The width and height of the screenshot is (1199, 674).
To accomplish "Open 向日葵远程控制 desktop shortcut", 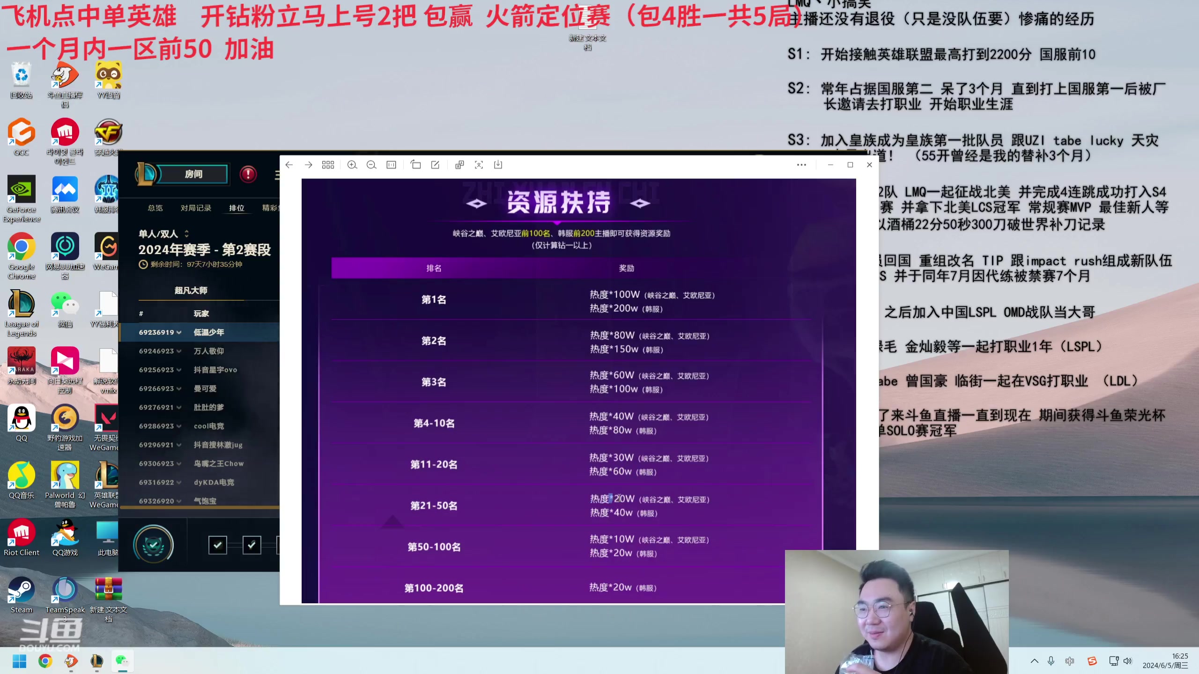I will [x=65, y=370].
